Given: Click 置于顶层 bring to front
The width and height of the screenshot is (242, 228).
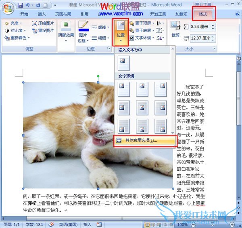Looking at the screenshot, I should [x=142, y=23].
